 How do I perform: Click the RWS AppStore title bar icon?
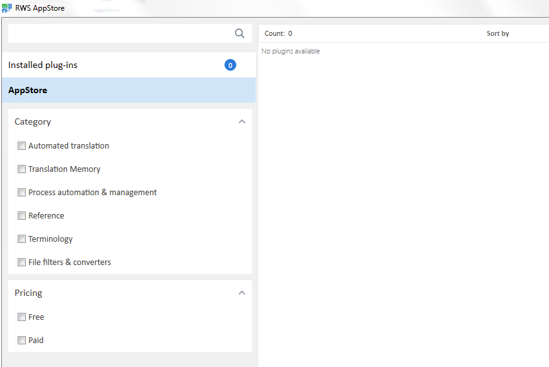pos(7,8)
